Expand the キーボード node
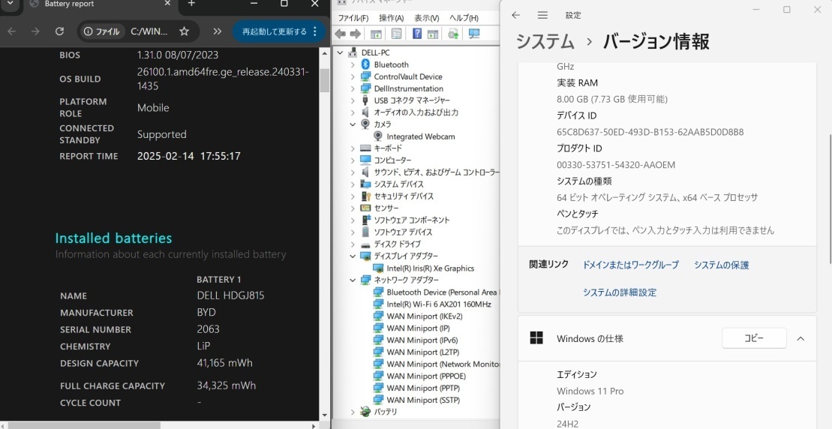The image size is (832, 429). click(x=353, y=148)
